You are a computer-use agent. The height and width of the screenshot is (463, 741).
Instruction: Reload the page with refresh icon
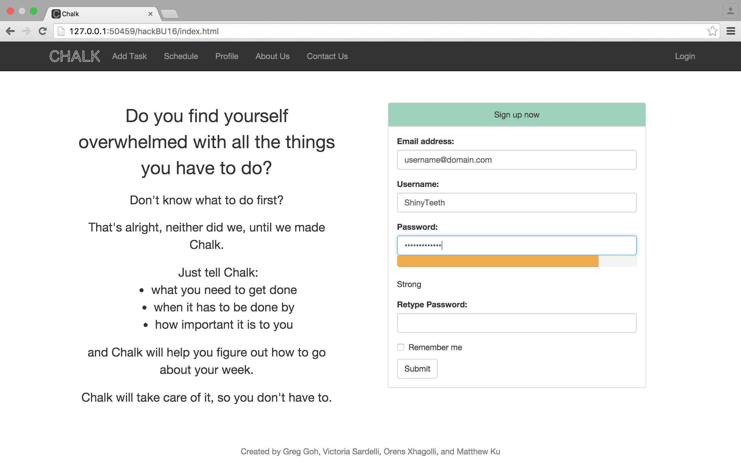pyautogui.click(x=43, y=31)
